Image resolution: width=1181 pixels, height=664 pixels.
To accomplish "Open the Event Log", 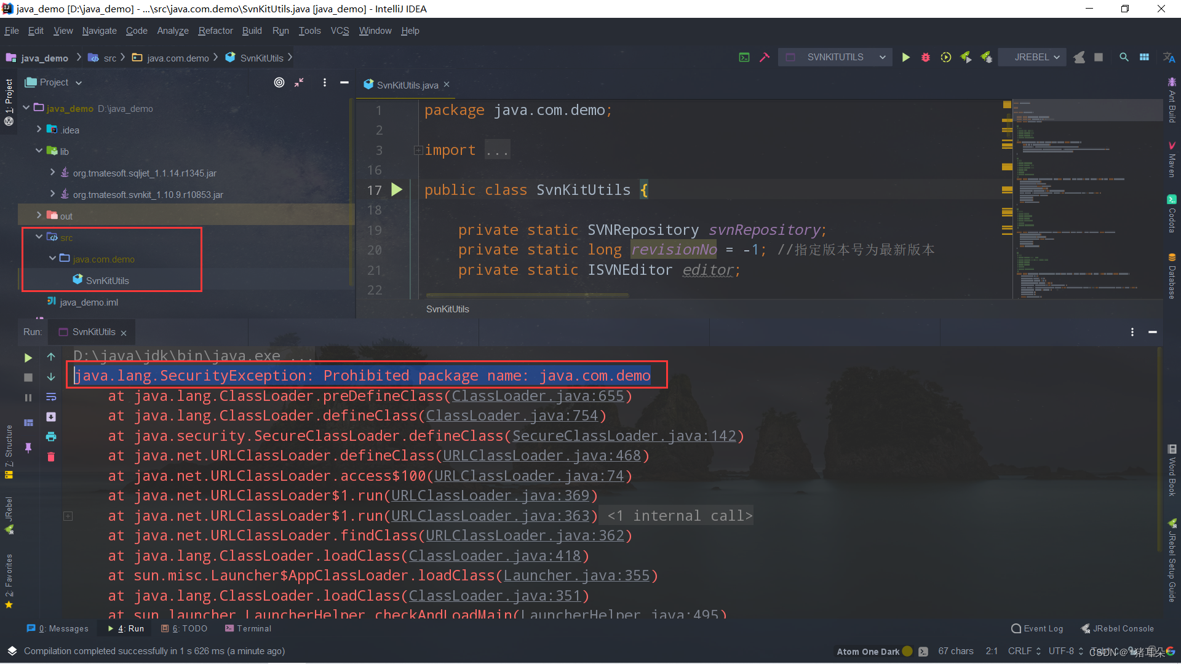I will coord(1043,628).
